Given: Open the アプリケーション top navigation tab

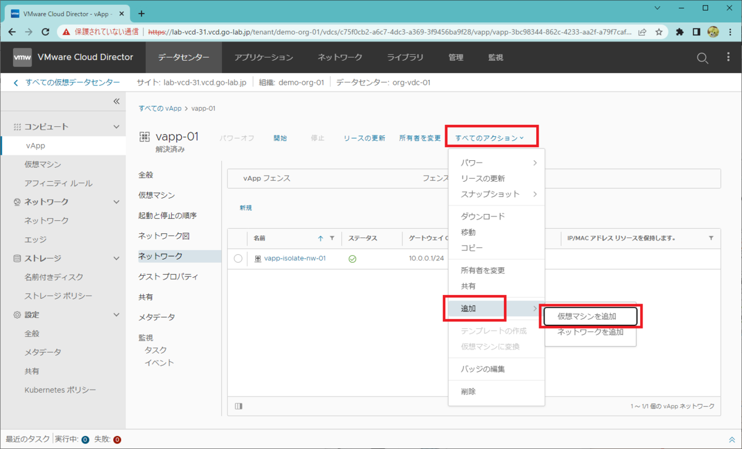Looking at the screenshot, I should pyautogui.click(x=263, y=58).
